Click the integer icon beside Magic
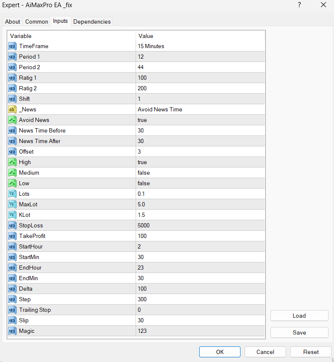The image size is (334, 362). 12,331
